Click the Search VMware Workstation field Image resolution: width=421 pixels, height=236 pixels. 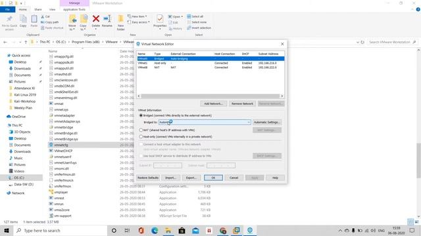(x=392, y=42)
